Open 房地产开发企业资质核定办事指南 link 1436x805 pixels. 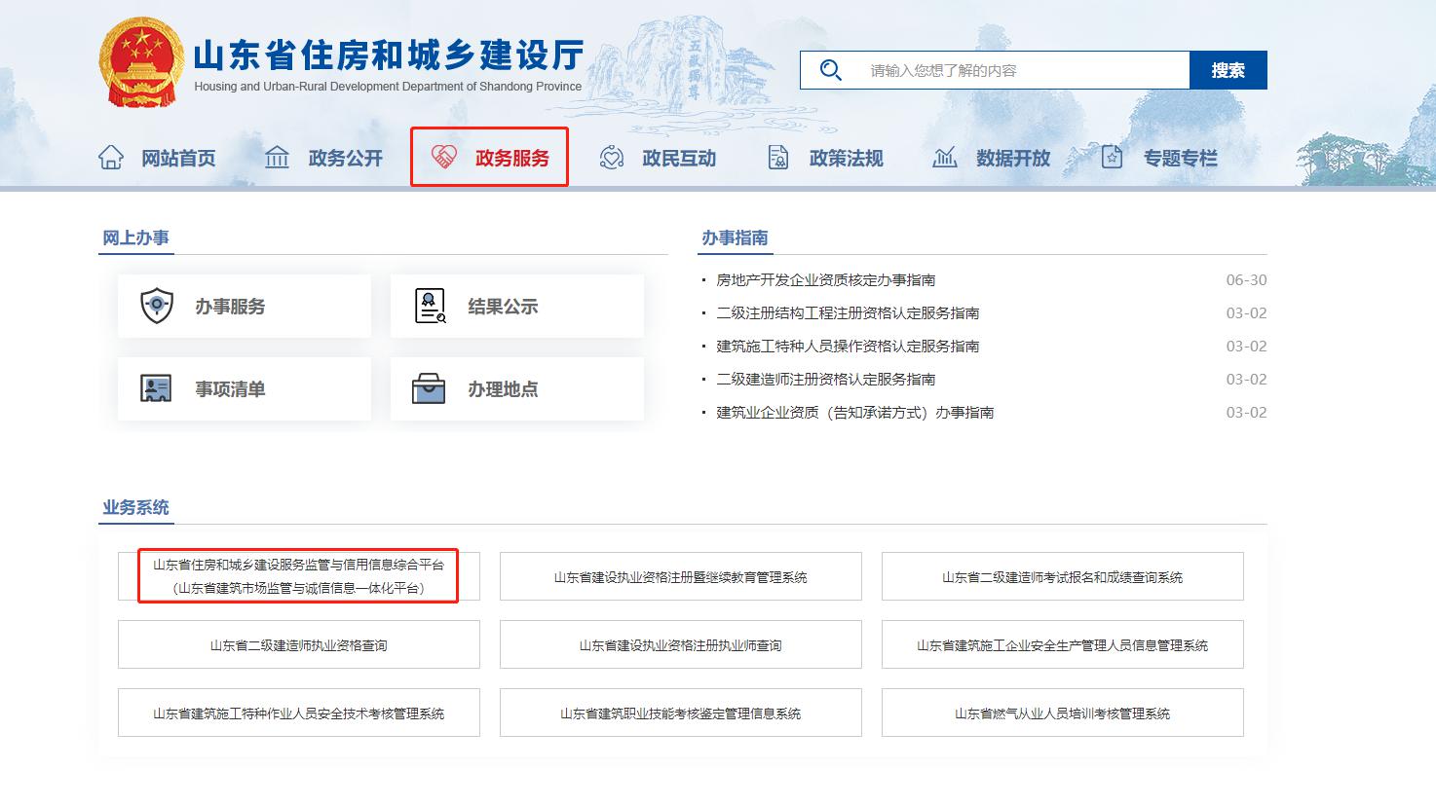point(826,280)
